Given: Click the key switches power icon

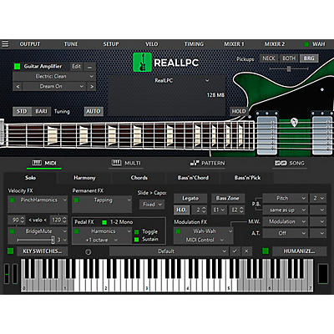Looking at the screenshot, I should [x=88, y=251].
